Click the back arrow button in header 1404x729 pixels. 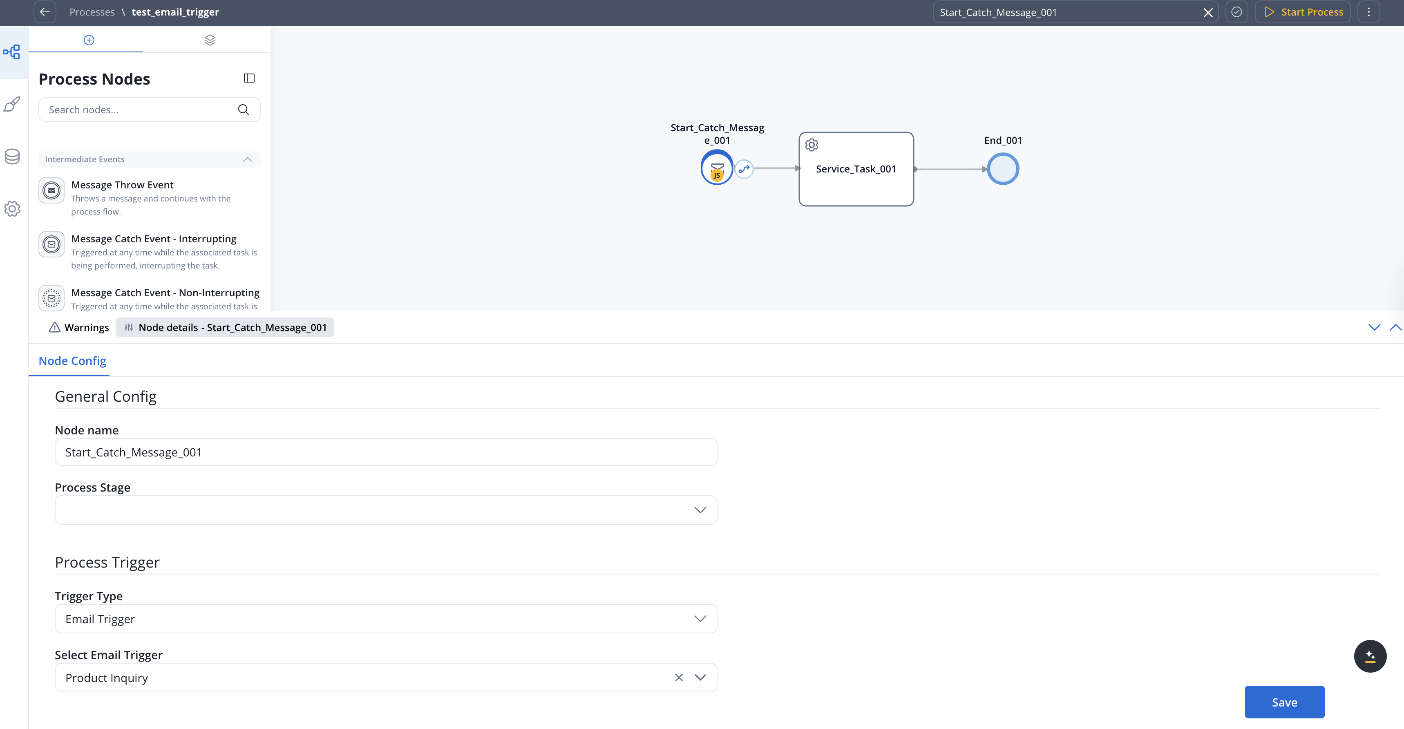click(45, 12)
